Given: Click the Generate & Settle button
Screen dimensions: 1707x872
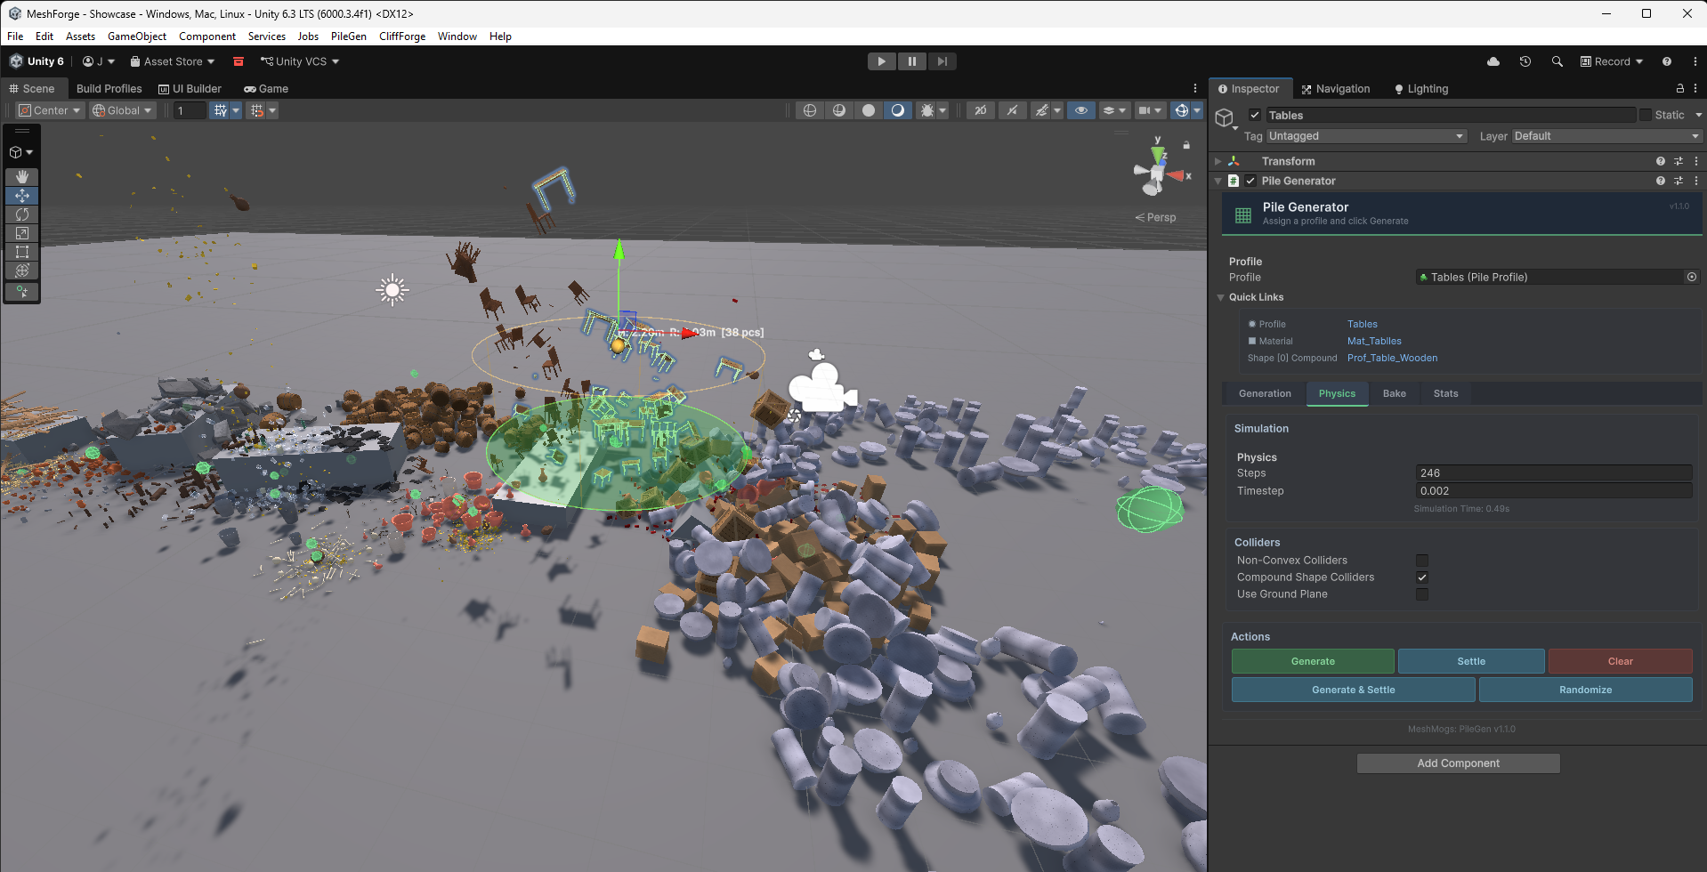Looking at the screenshot, I should pos(1352,689).
